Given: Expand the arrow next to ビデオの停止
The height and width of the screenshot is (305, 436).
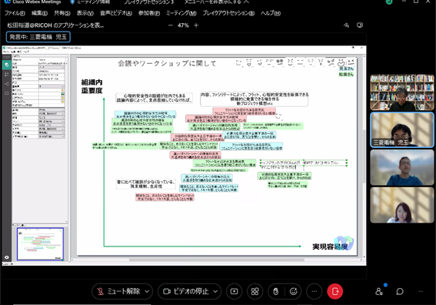Looking at the screenshot, I should [x=215, y=291].
